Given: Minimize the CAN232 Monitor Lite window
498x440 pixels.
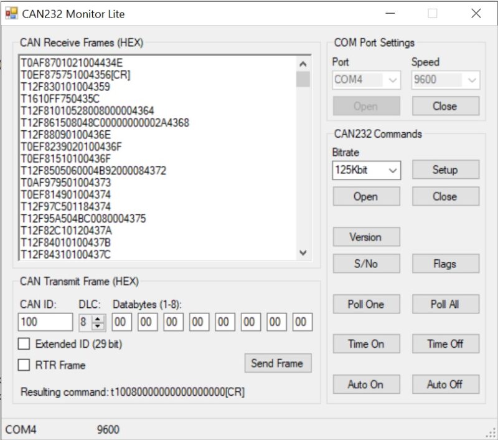Looking at the screenshot, I should pos(390,13).
